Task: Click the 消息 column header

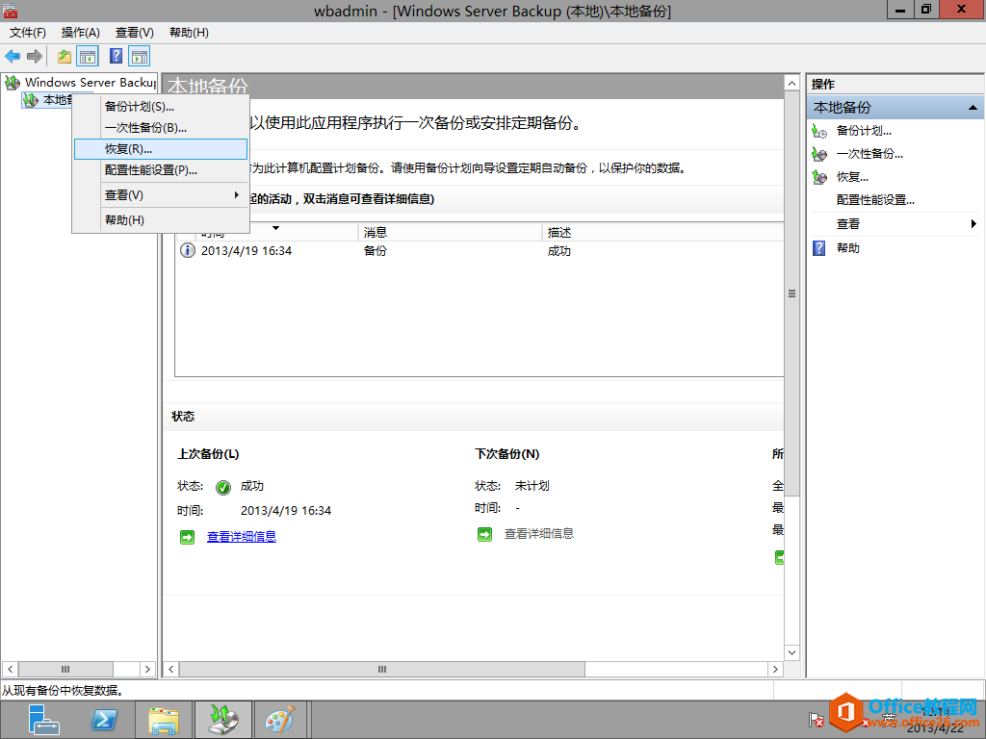Action: [376, 233]
